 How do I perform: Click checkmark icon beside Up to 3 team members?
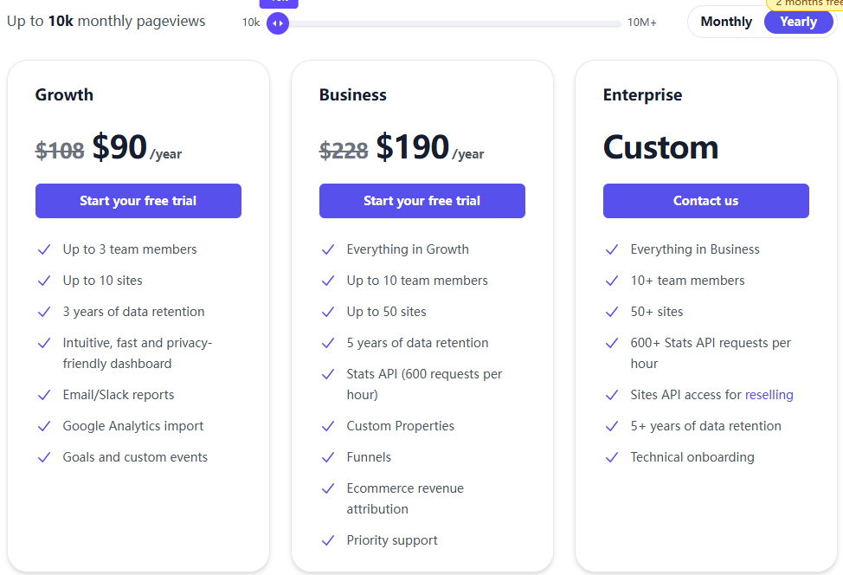pos(44,249)
